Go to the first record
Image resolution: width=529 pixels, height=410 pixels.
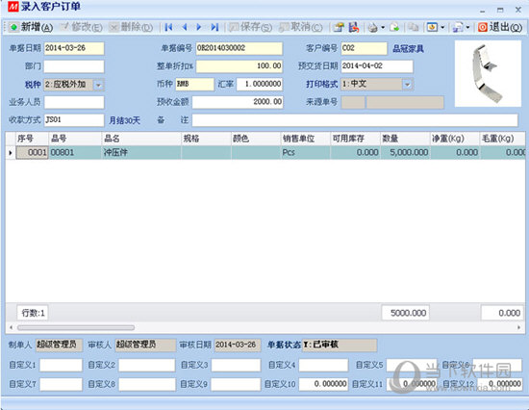coord(168,27)
